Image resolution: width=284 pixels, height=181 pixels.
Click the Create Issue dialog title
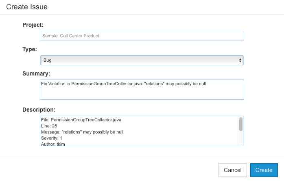27,7
